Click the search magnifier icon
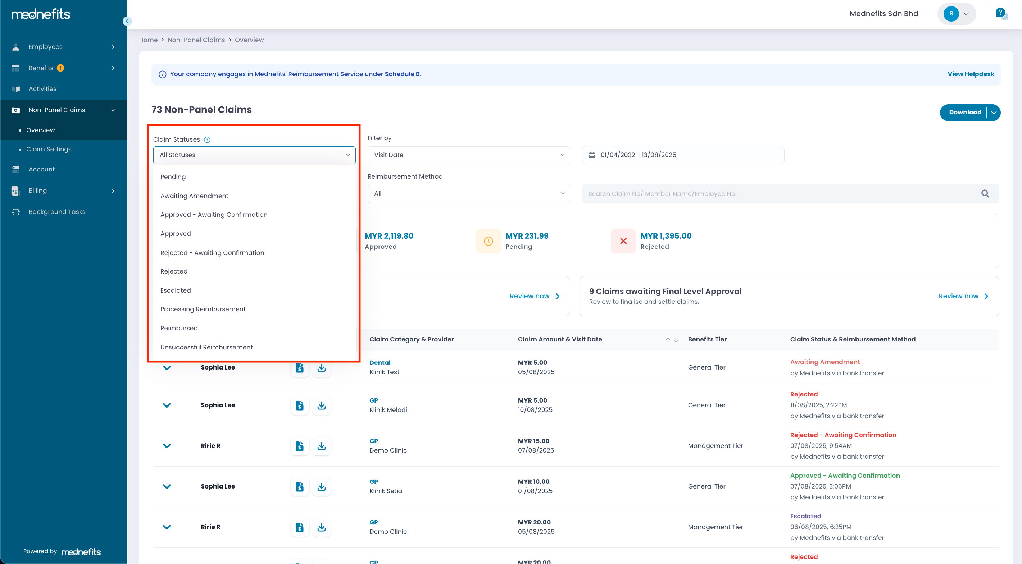 [985, 194]
